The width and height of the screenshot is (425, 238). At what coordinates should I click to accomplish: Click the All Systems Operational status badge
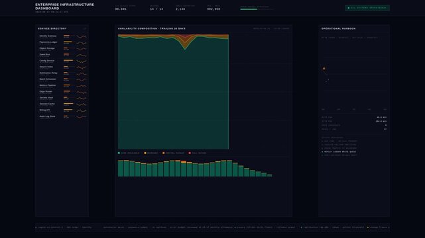coord(367,8)
